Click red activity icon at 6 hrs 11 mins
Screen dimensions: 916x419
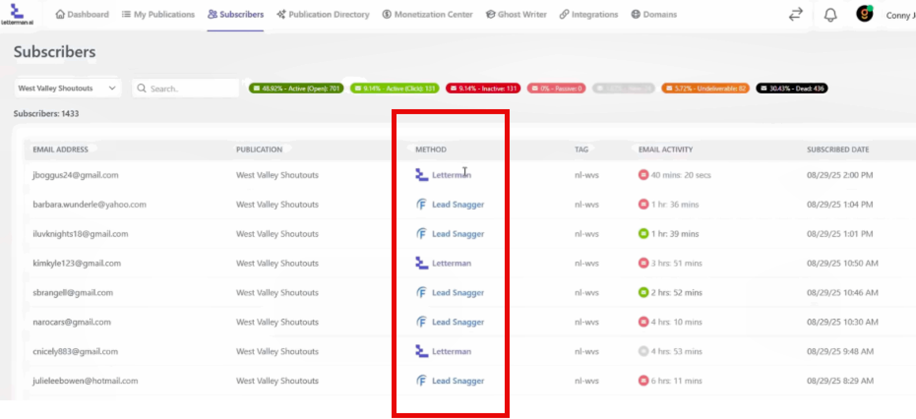643,381
